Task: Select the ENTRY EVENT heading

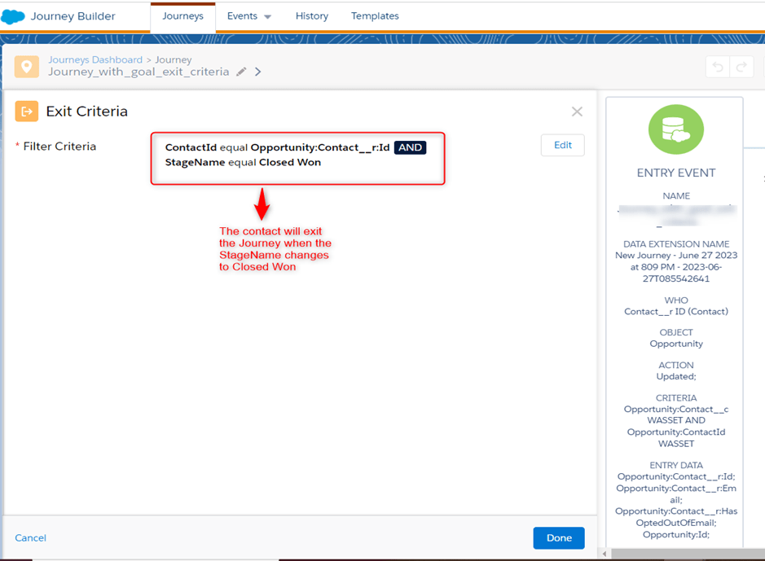Action: pyautogui.click(x=676, y=173)
